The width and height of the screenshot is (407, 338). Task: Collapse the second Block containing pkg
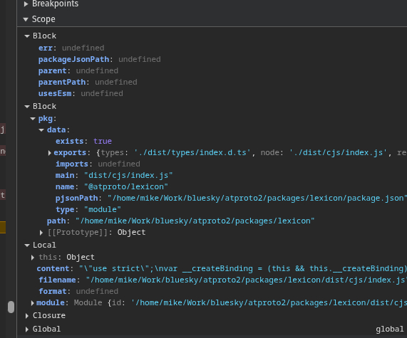point(27,107)
